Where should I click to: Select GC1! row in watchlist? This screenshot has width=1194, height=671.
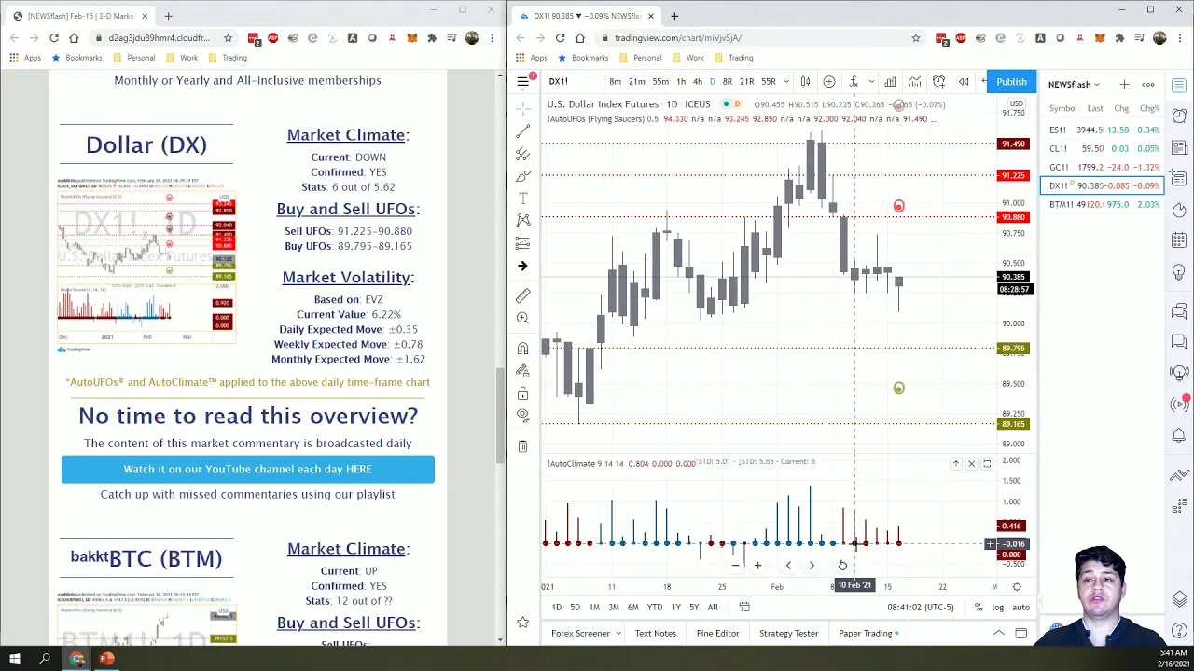[x=1104, y=167]
